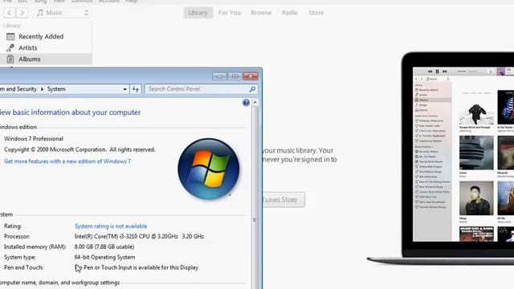Open the Store tab in iTunes
Image resolution: width=514 pixels, height=289 pixels.
coord(316,13)
